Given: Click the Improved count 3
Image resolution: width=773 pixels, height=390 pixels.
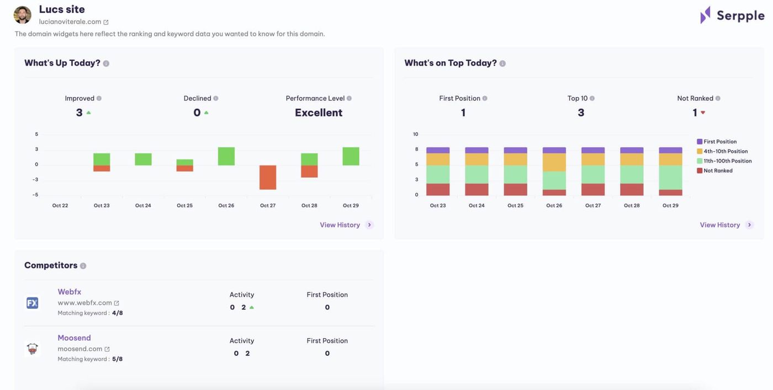Looking at the screenshot, I should pyautogui.click(x=80, y=113).
